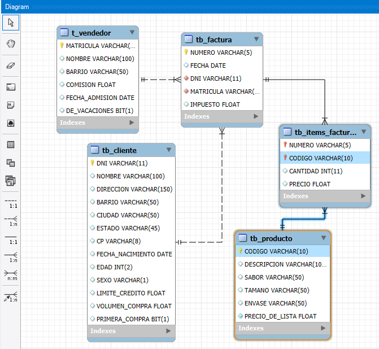This screenshot has height=349, width=379.
Task: Select the pointer arrow tool
Action: click(11, 23)
